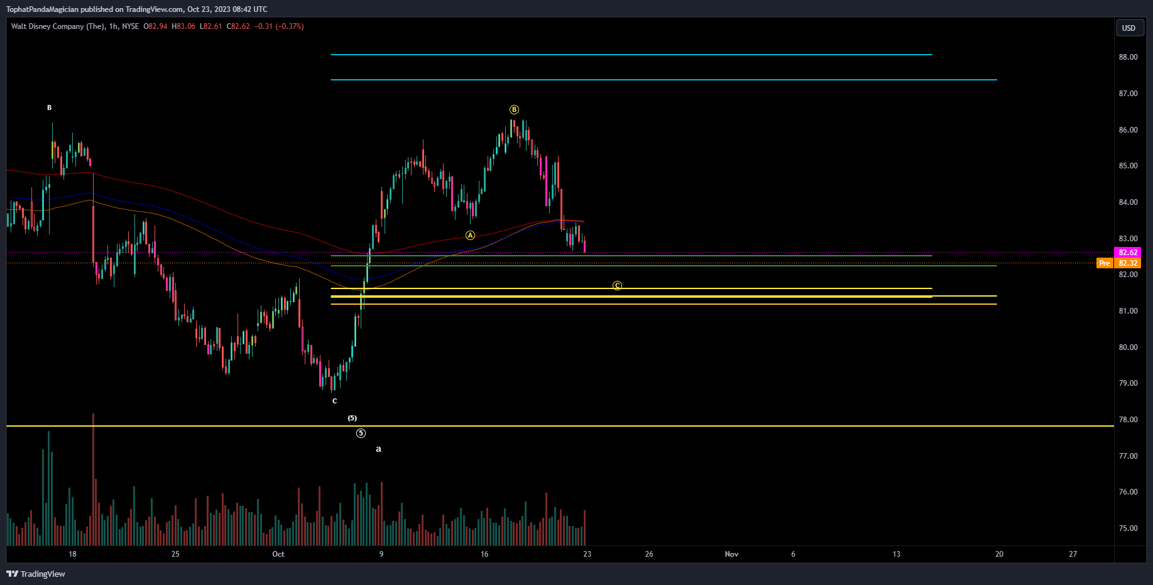Image resolution: width=1153 pixels, height=585 pixels.
Task: Click the TradingView logo at the bottom left
Action: tap(36, 574)
